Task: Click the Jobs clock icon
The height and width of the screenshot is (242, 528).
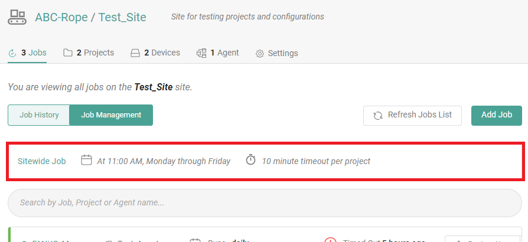Action: pos(12,53)
